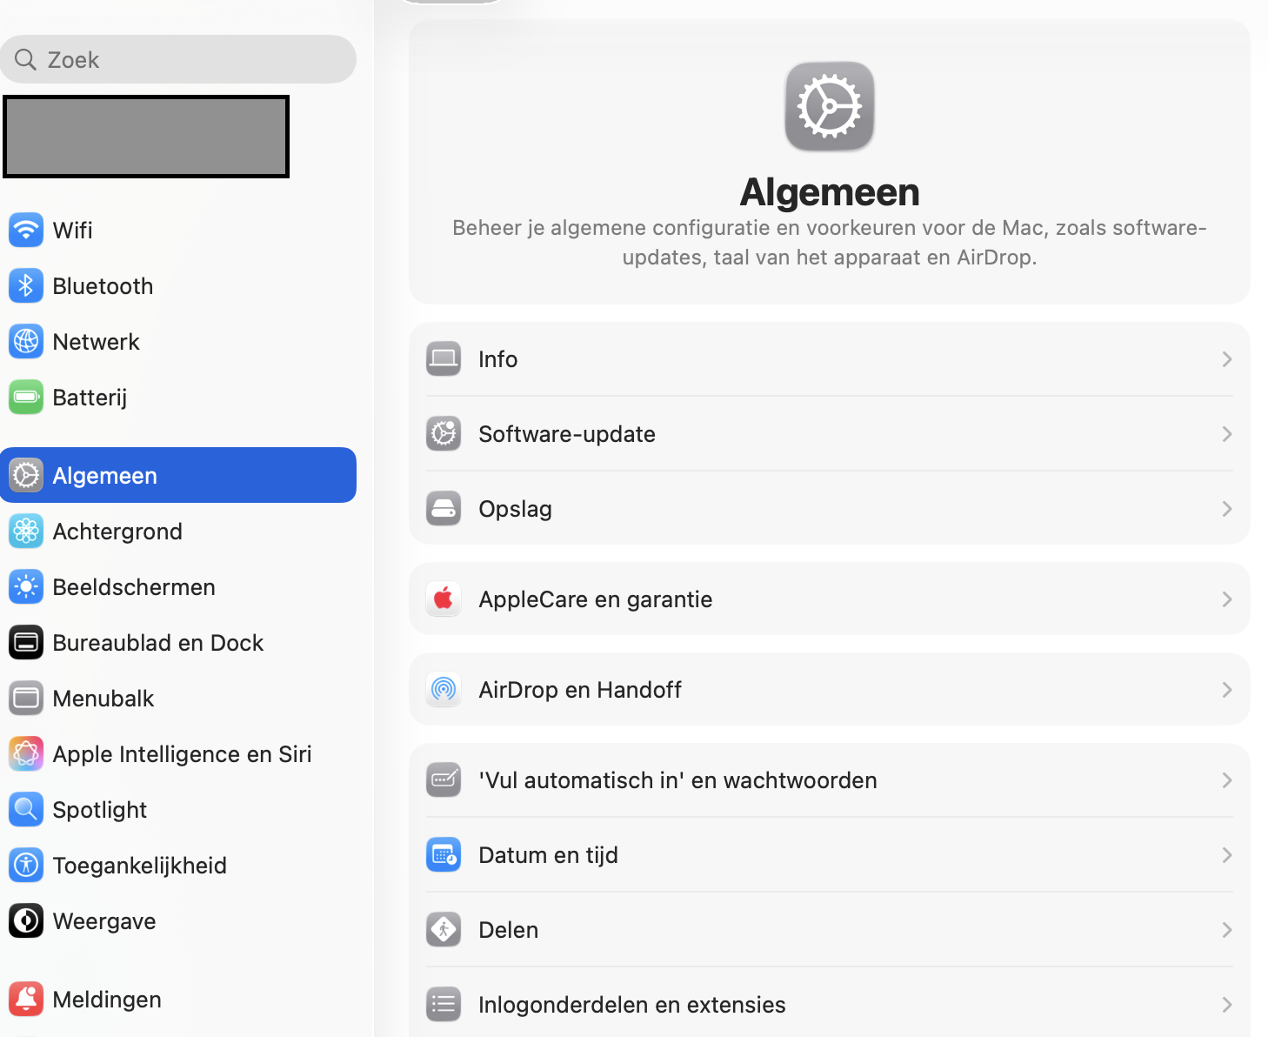
Task: Select the Achtergrond flower icon
Action: (26, 531)
